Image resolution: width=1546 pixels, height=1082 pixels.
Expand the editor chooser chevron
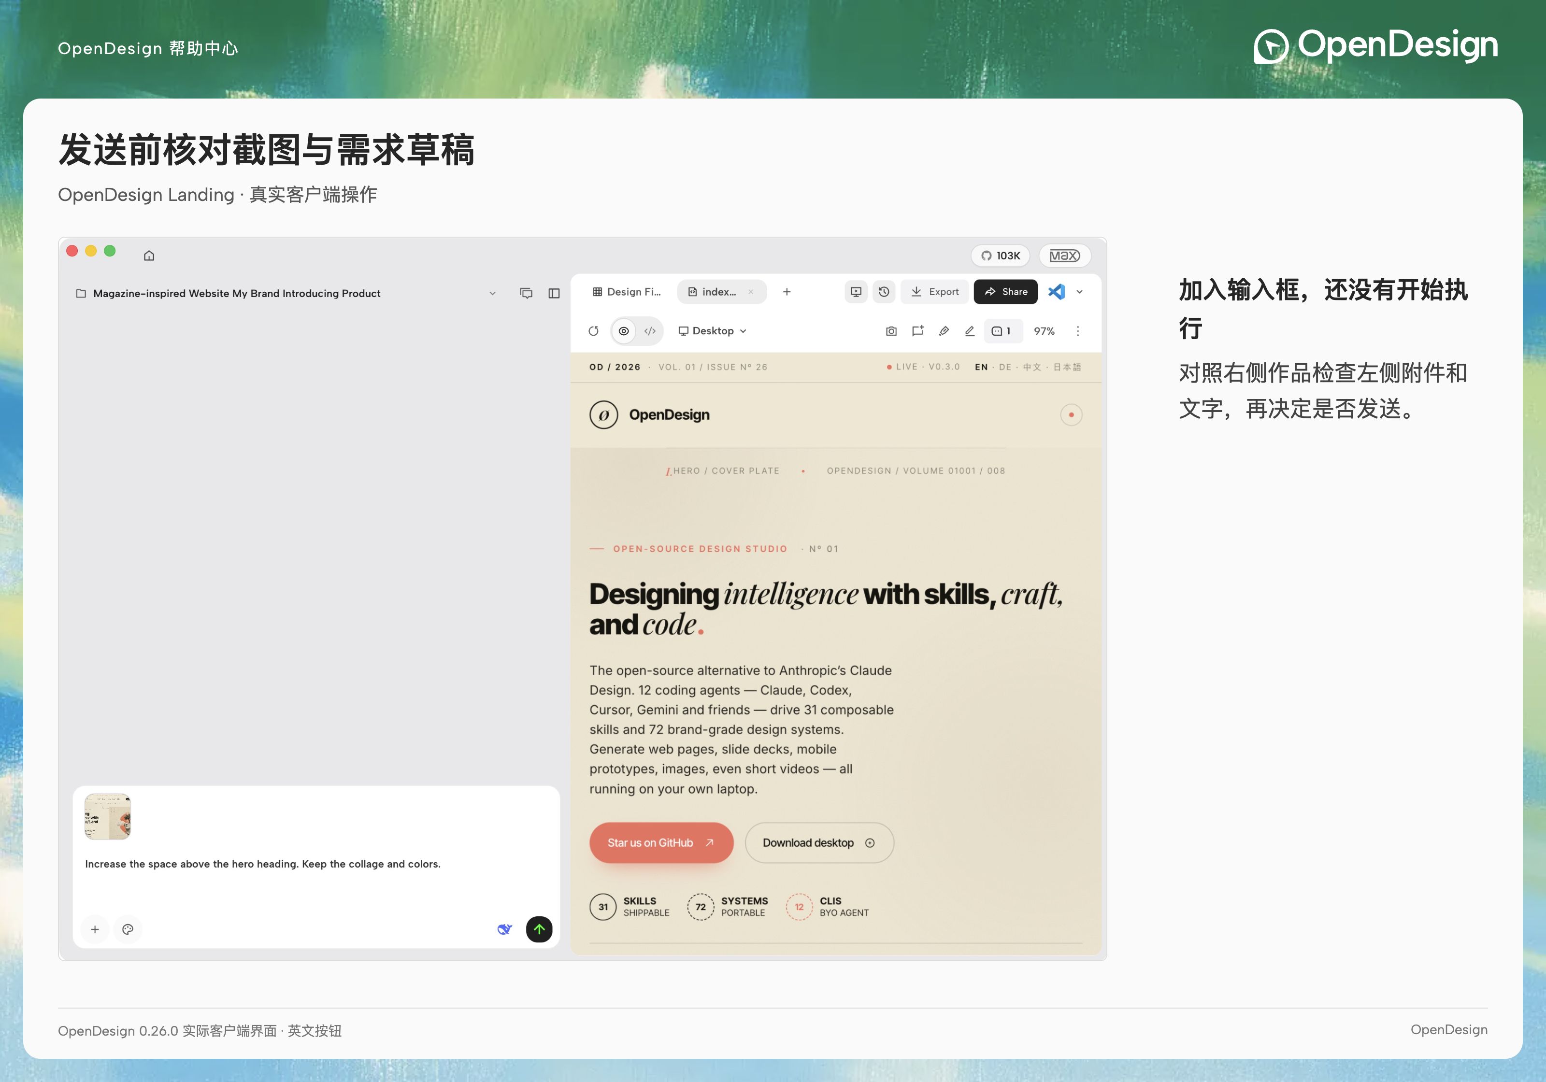[x=1079, y=292]
